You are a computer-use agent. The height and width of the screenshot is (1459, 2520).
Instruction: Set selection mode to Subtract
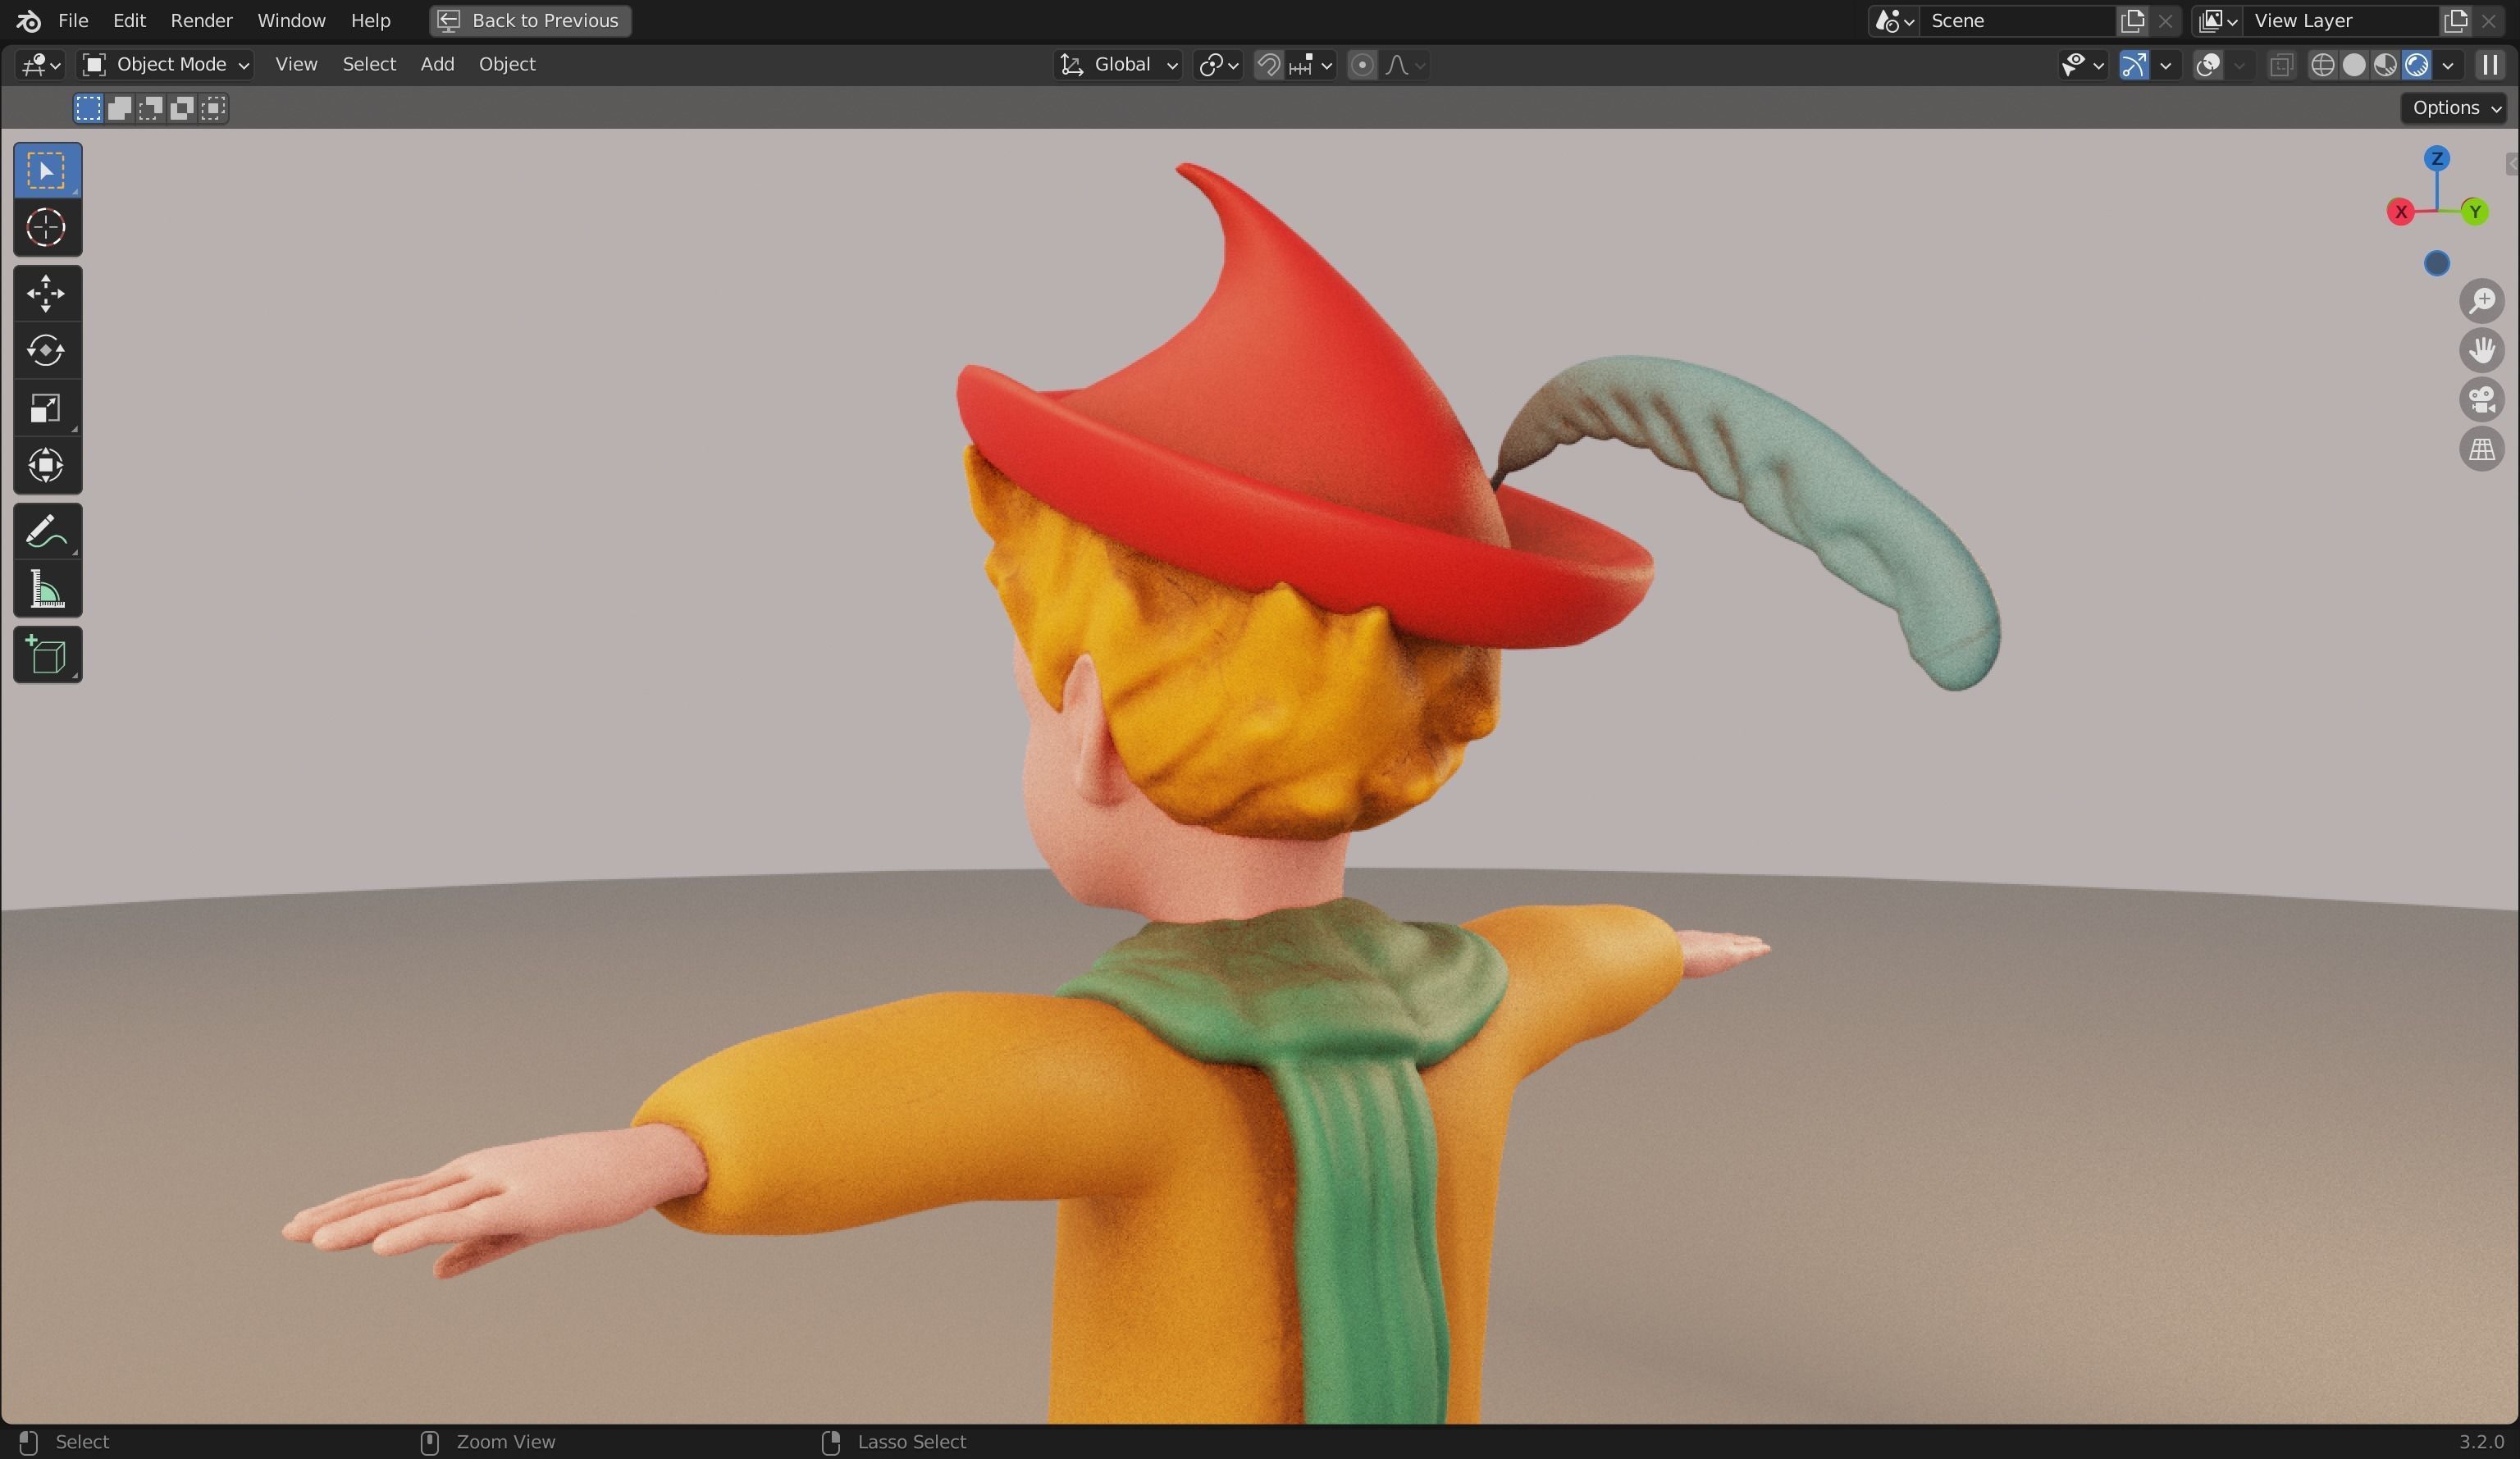[150, 108]
